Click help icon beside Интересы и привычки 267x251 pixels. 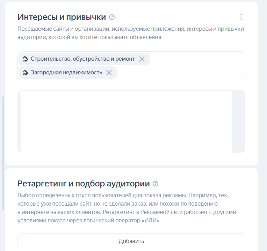tap(112, 17)
